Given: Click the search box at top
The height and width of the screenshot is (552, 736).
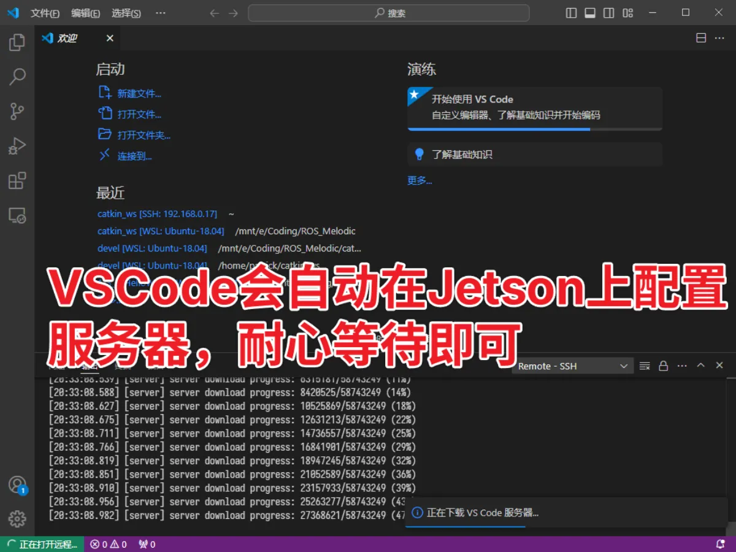Looking at the screenshot, I should coord(389,12).
